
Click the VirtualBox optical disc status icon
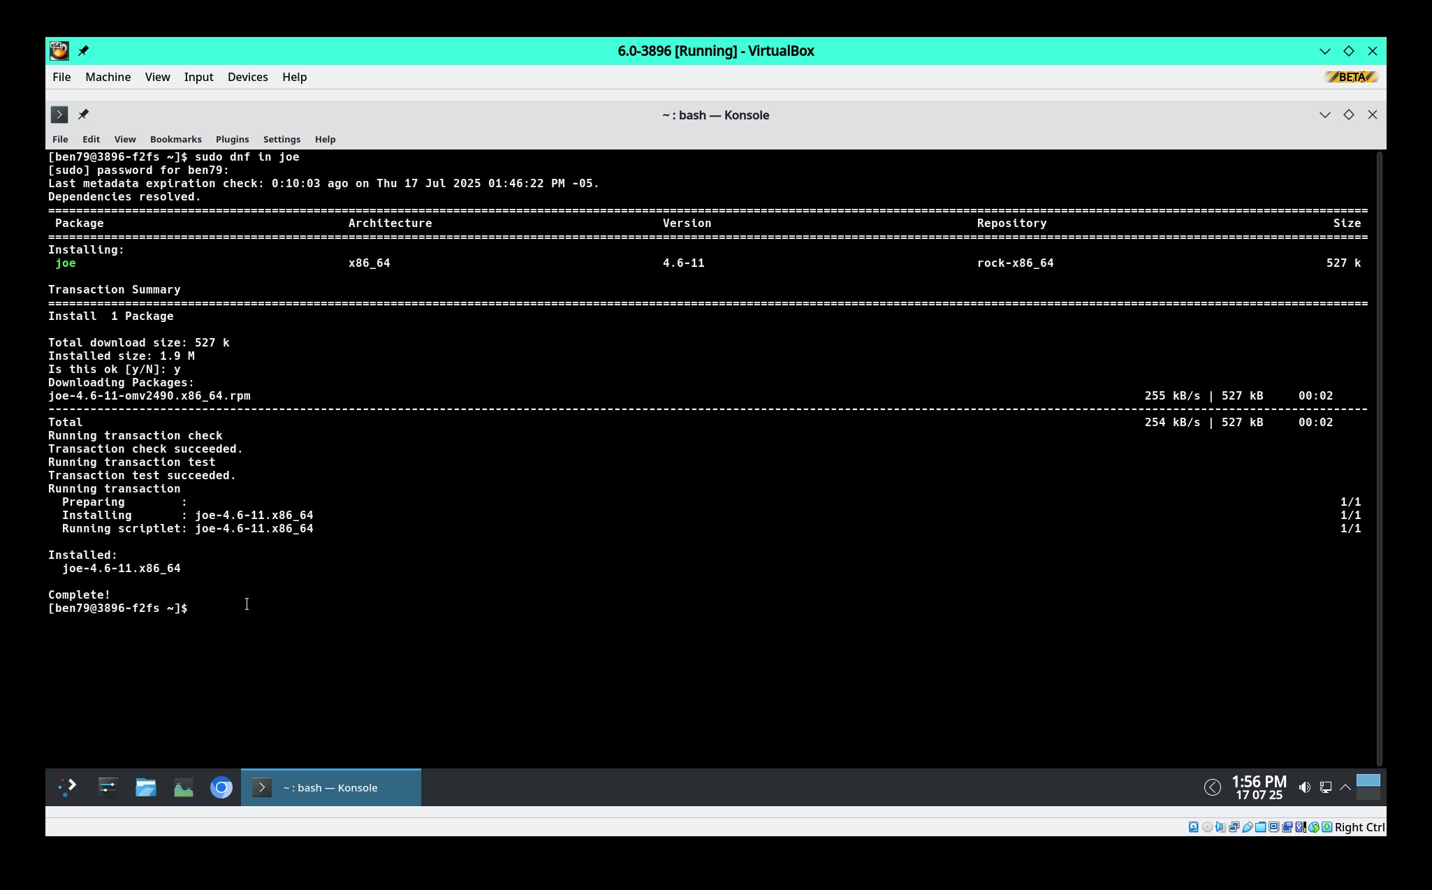(1207, 827)
